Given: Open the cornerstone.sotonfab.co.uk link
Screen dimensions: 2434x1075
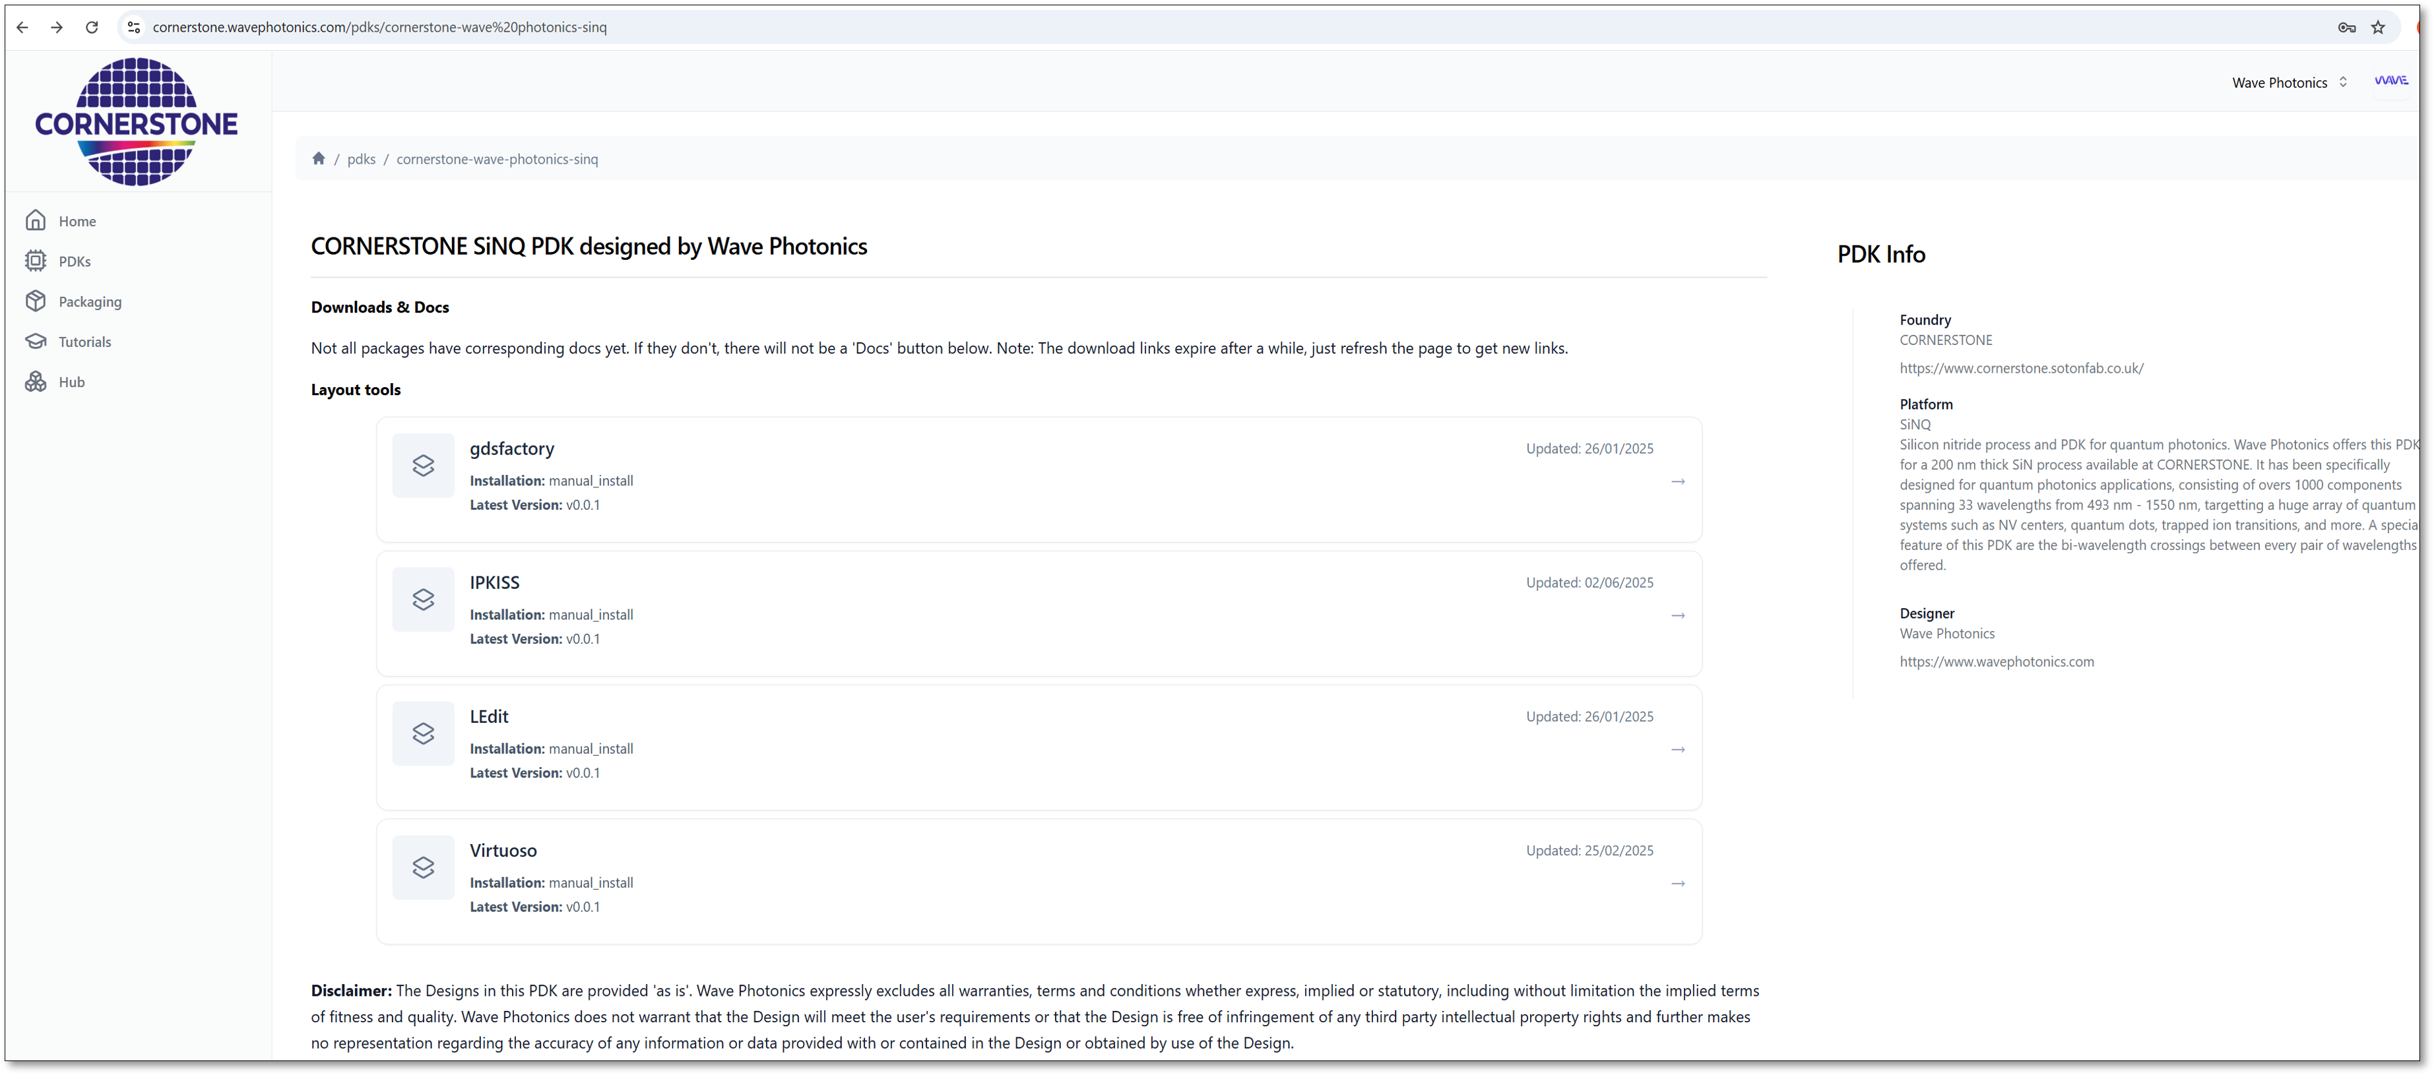Looking at the screenshot, I should (2021, 369).
